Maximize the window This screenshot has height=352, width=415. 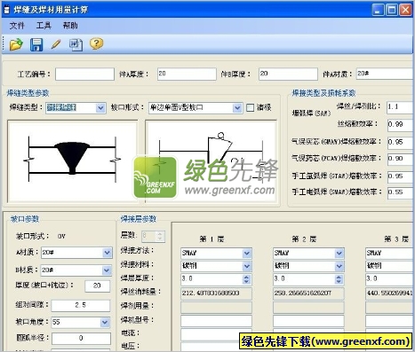click(392, 10)
